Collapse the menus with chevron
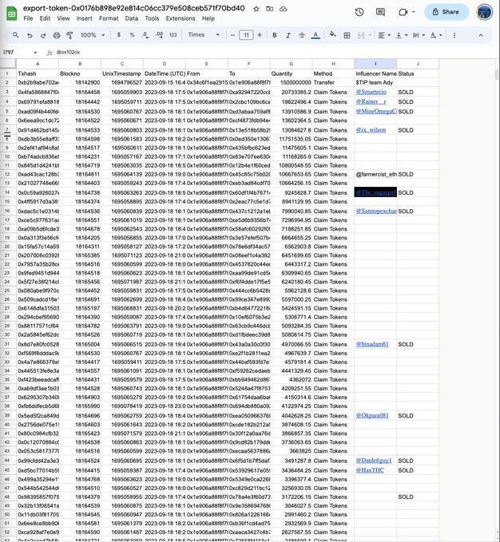This screenshot has height=542, width=500. [x=481, y=35]
